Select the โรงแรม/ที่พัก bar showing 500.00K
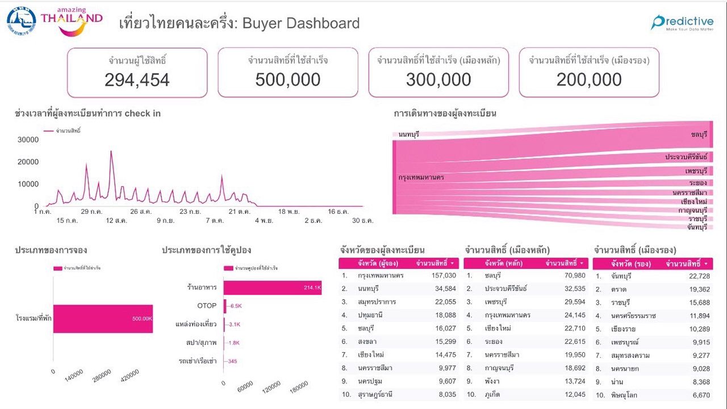727x409 pixels. (103, 319)
